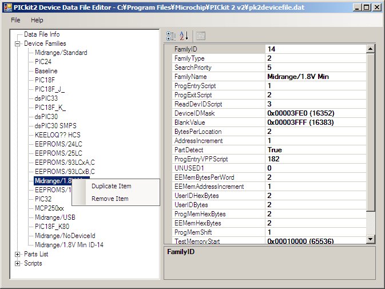Select the dsPIC33 family

46,98
